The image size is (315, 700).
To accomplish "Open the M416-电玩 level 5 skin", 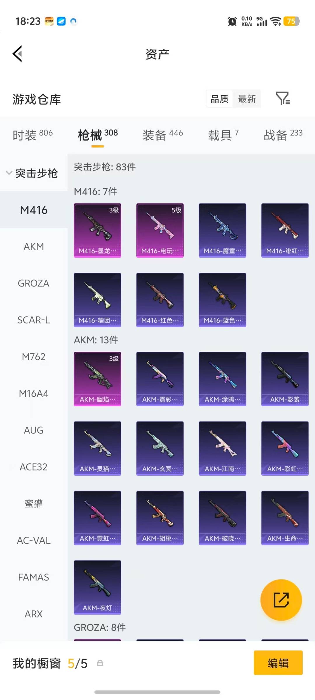I will [160, 230].
